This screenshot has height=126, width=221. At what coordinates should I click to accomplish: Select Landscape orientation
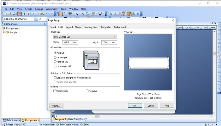(x=55, y=57)
